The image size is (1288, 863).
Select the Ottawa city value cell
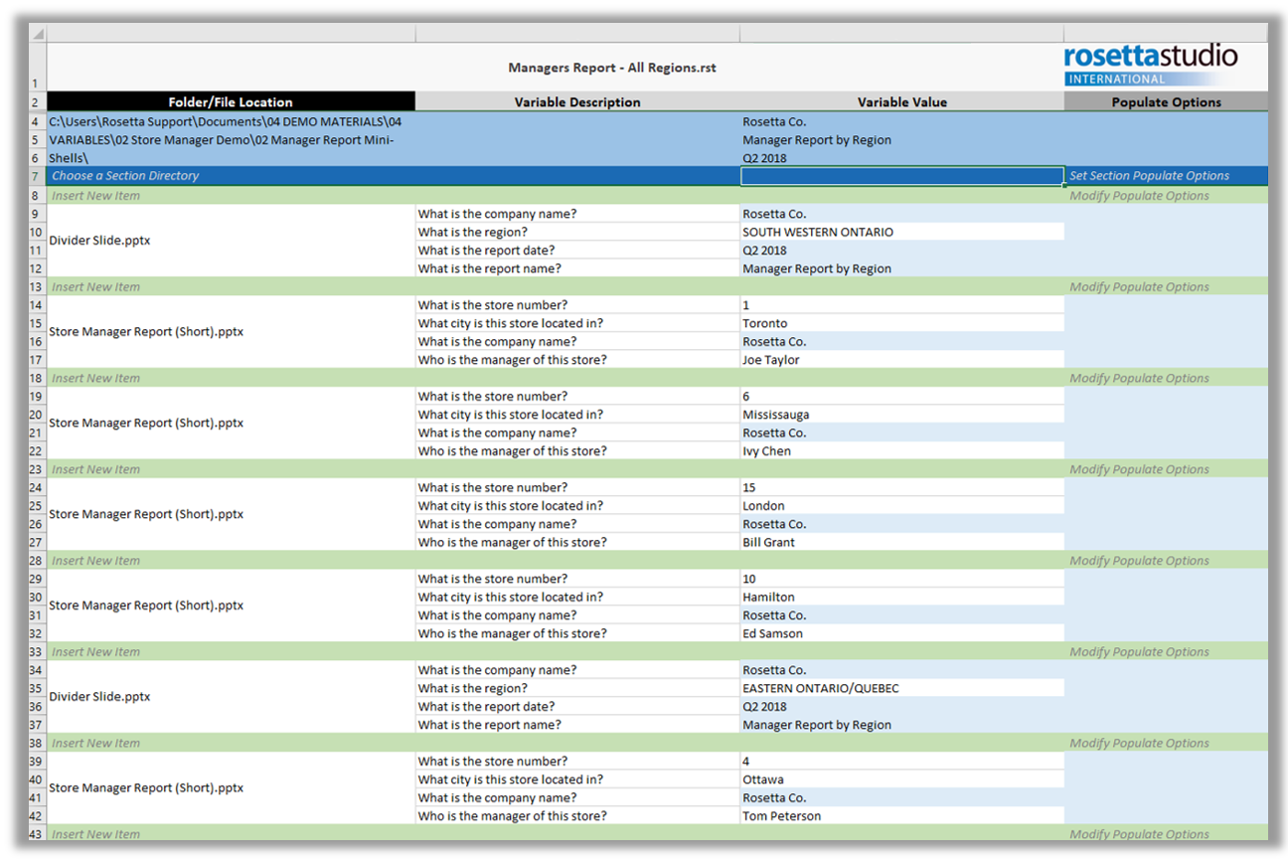pyautogui.click(x=901, y=779)
